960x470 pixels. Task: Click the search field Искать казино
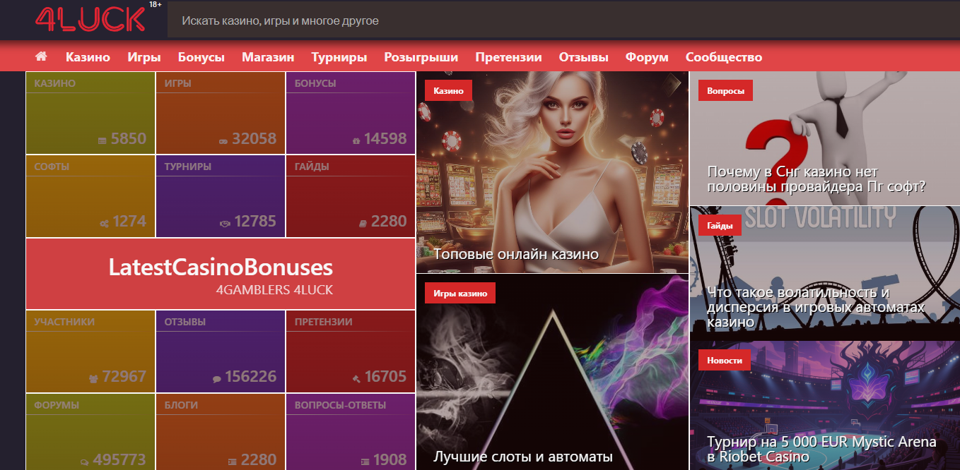click(x=563, y=20)
